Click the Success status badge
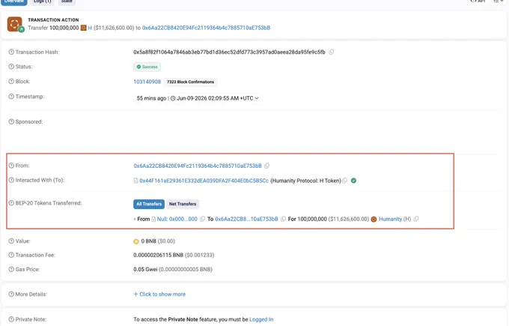 [147, 67]
